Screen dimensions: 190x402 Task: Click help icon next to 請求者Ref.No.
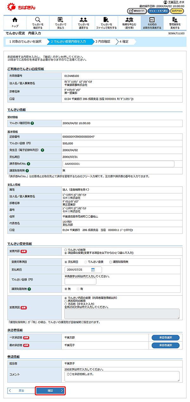28,164
